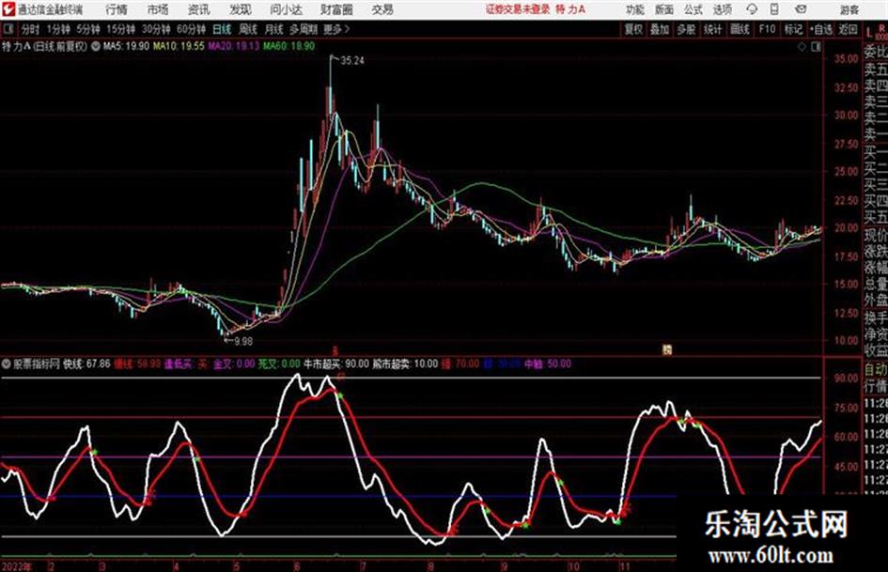Switch to 分时 chart tab
888x572 pixels.
(x=30, y=29)
